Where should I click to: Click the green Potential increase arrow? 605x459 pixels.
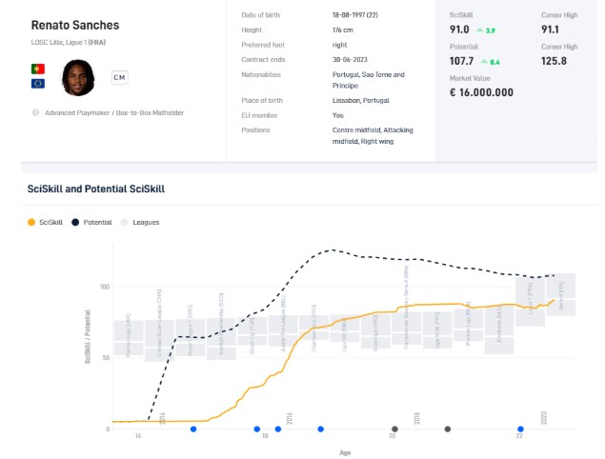(x=484, y=61)
